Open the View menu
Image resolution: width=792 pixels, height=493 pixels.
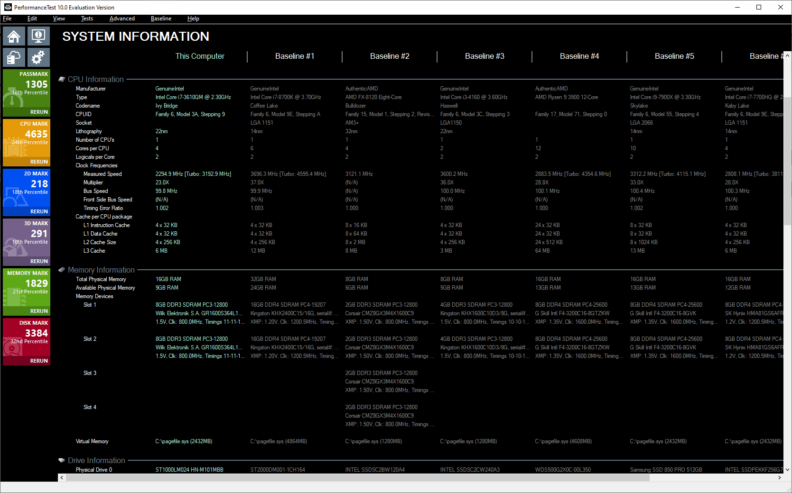(59, 18)
